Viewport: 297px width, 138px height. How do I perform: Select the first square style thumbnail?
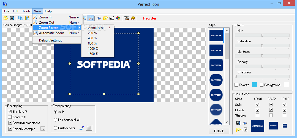(216, 35)
